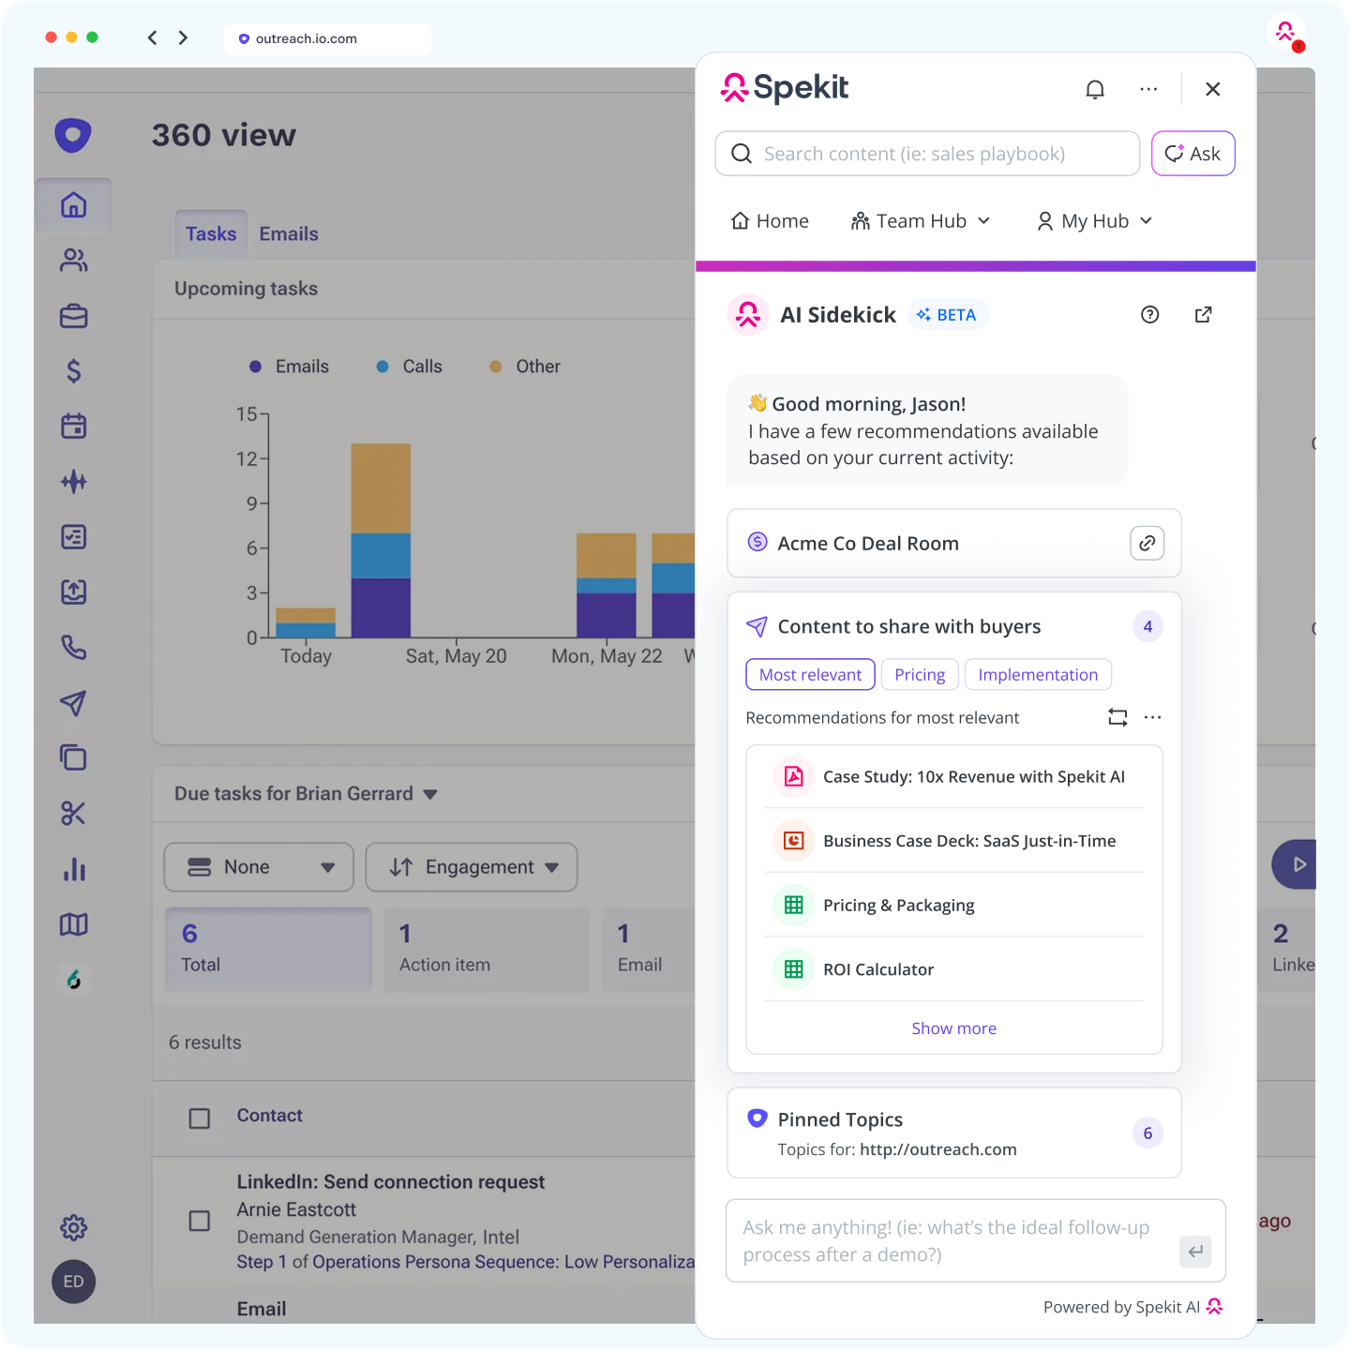This screenshot has width=1350, height=1350.
Task: Filter by the 1 Email tile
Action: click(649, 950)
